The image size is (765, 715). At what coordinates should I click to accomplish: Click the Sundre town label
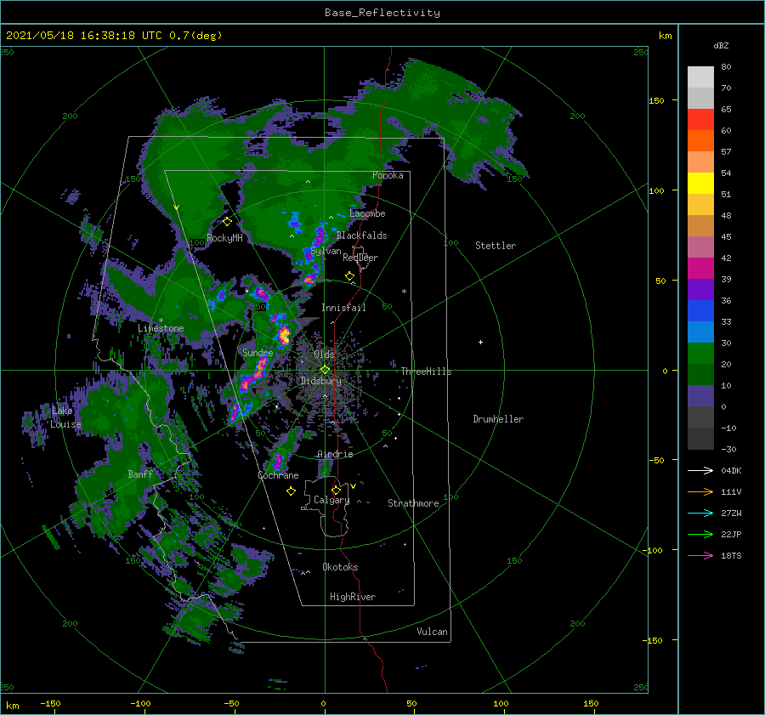(x=258, y=352)
